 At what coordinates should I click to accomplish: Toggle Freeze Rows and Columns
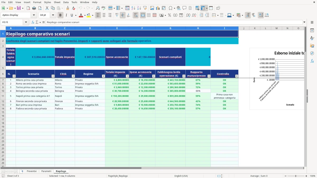(203, 8)
